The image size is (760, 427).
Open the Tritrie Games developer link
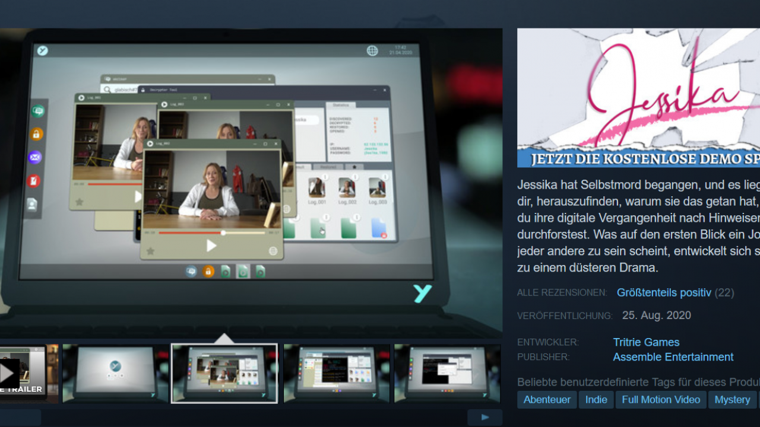[646, 342]
